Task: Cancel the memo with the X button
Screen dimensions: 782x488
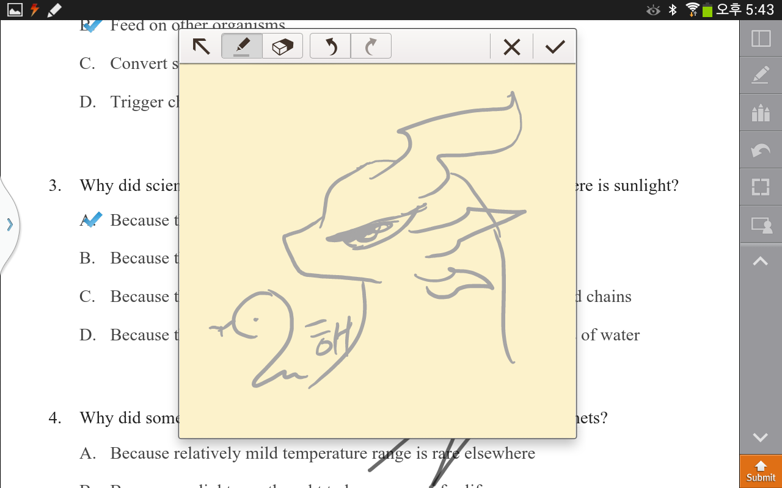Action: [x=511, y=47]
